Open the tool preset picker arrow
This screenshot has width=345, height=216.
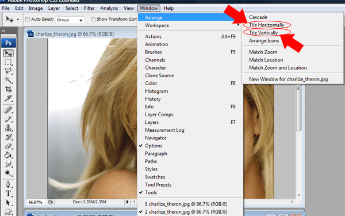point(18,20)
